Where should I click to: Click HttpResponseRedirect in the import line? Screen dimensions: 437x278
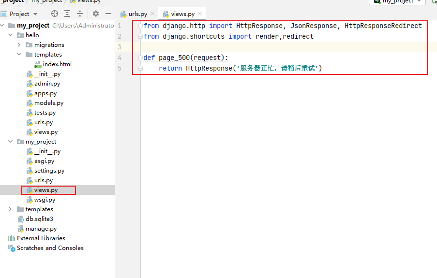pos(383,26)
